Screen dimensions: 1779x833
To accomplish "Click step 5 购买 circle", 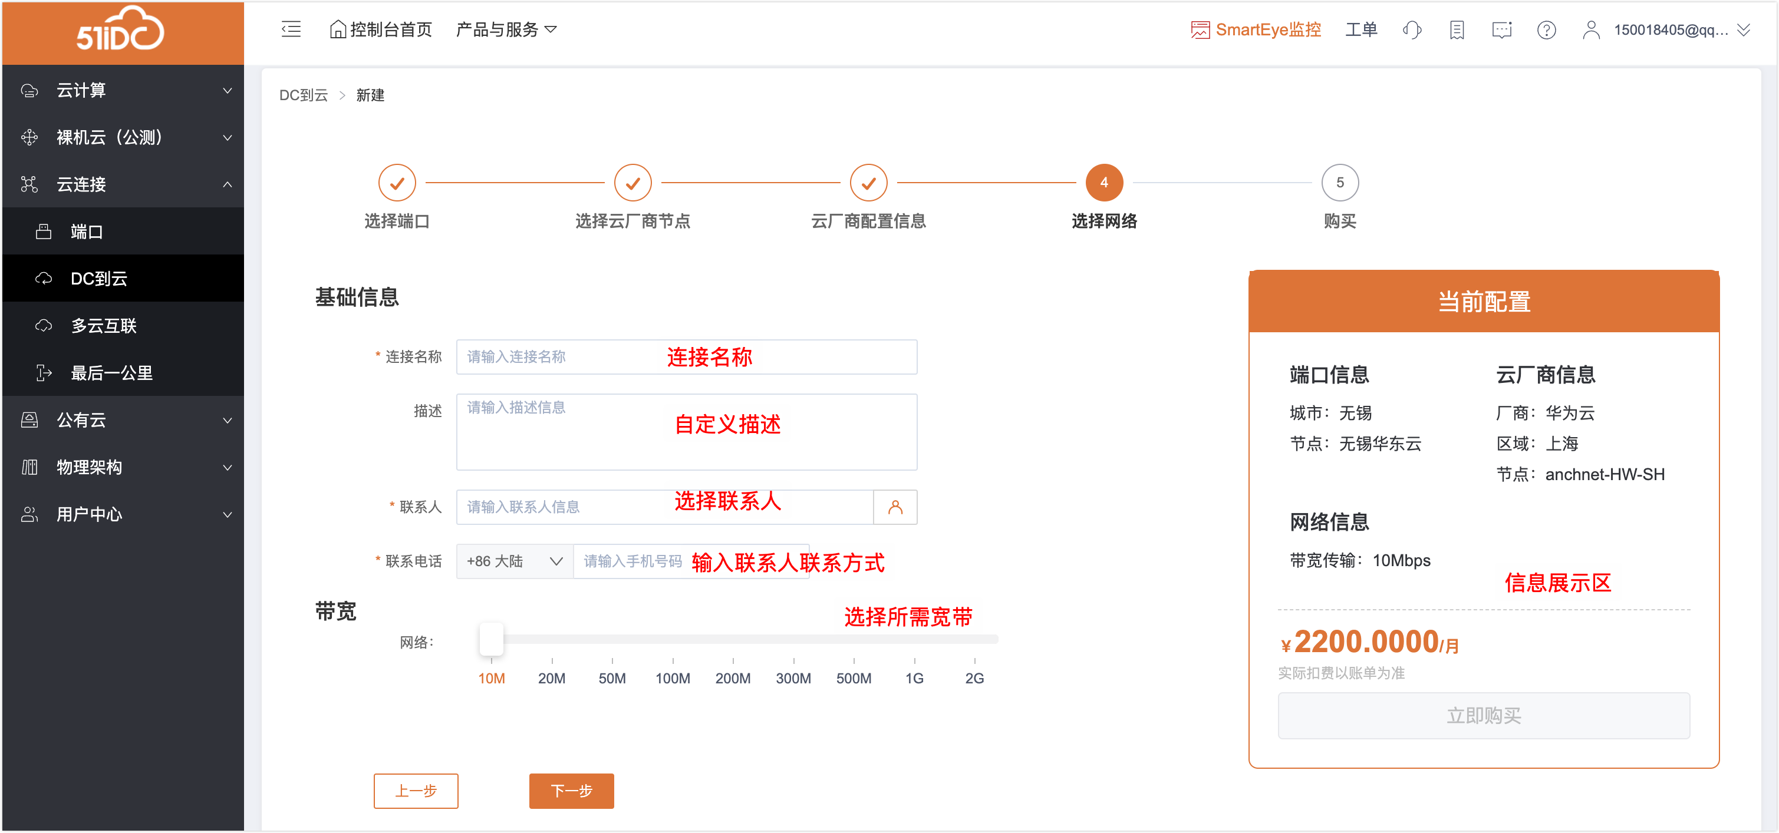I will [x=1340, y=182].
